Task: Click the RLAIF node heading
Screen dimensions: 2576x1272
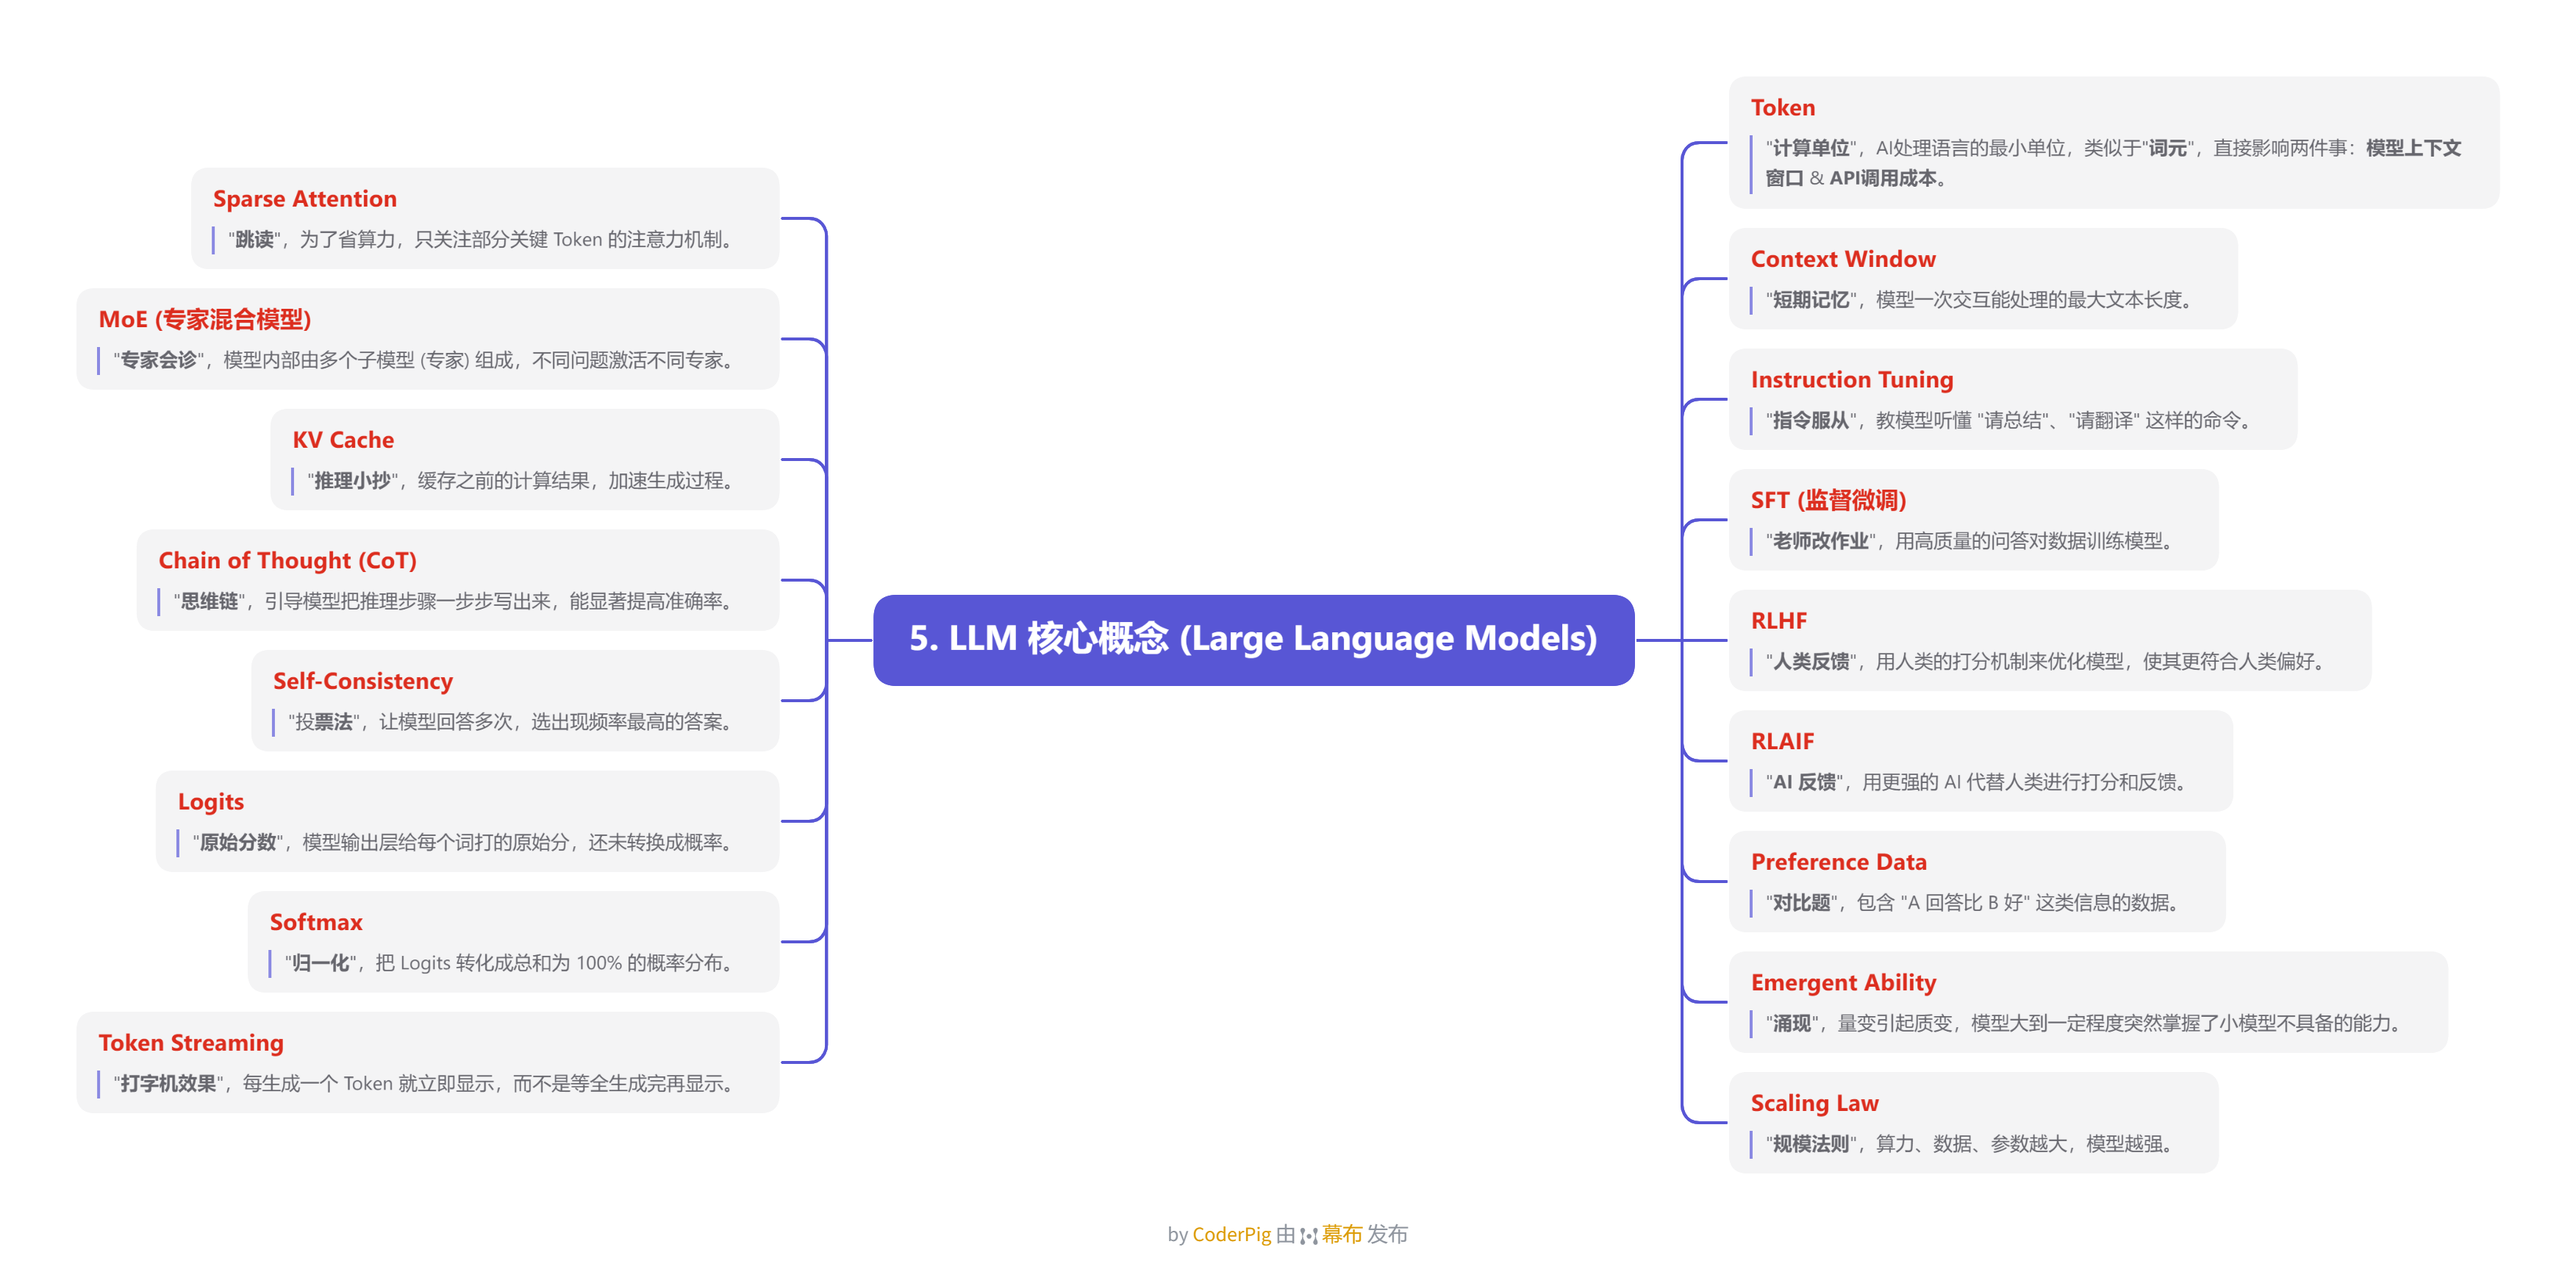Action: (x=1781, y=741)
